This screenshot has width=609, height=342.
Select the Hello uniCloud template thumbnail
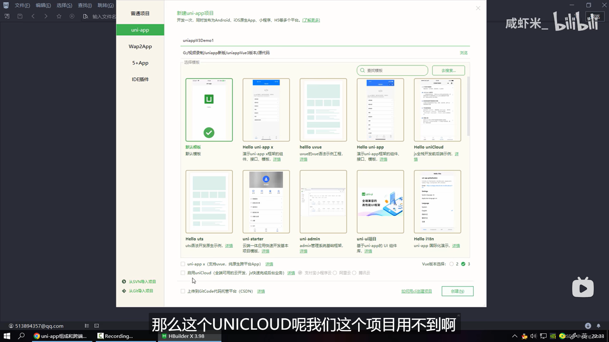[437, 110]
